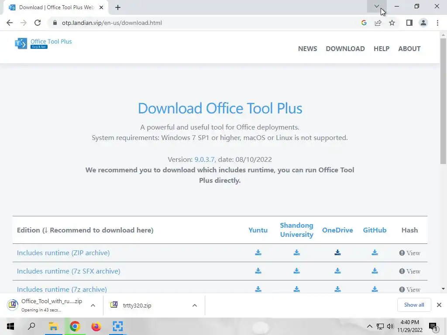Open Includes runtime (7z SFX archive) link

69,271
